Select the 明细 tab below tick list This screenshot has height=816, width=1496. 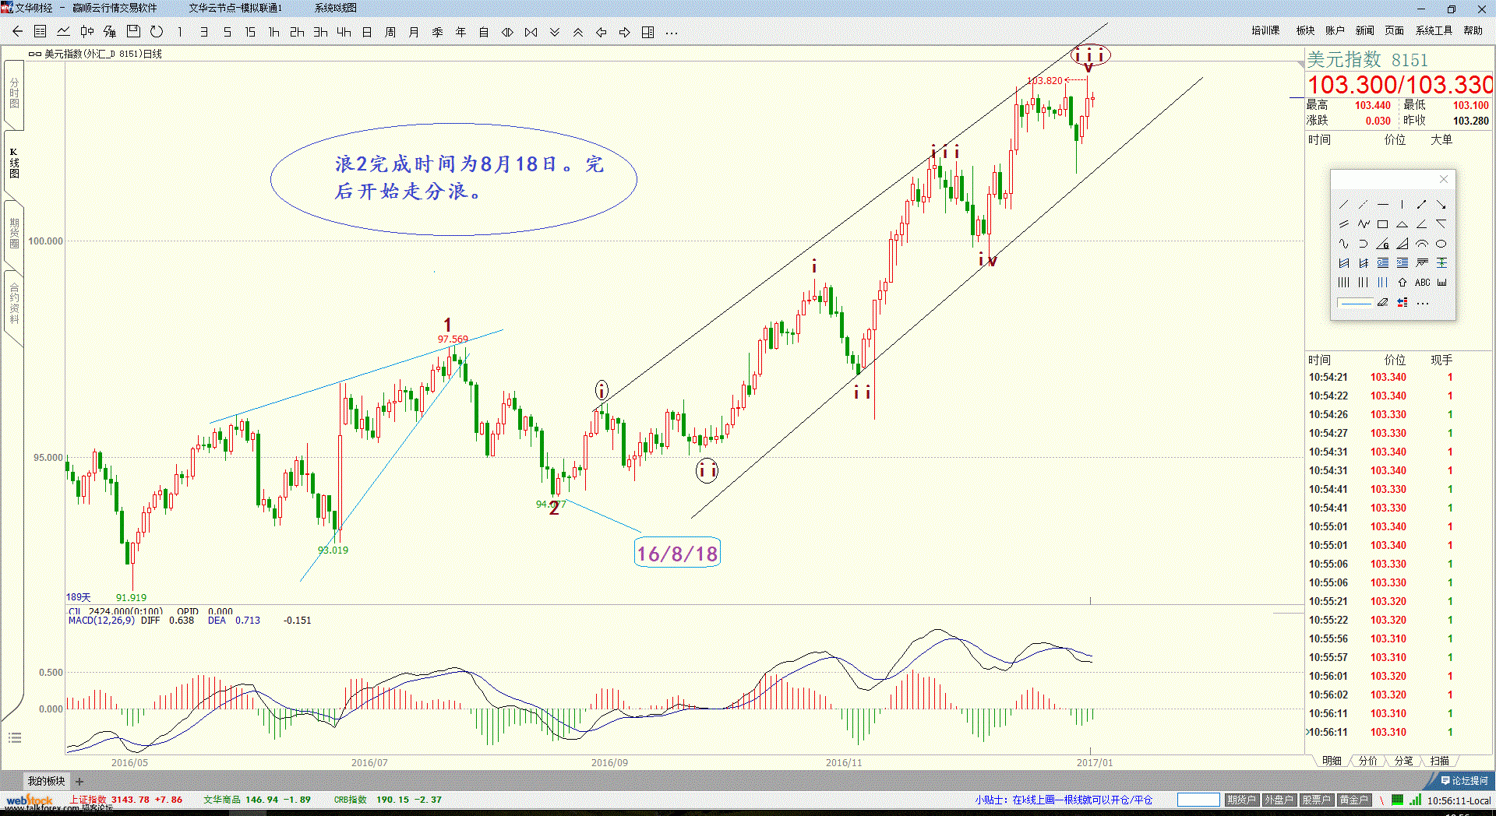tap(1332, 761)
